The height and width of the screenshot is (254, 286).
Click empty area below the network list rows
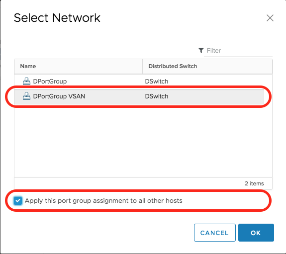coord(143,141)
